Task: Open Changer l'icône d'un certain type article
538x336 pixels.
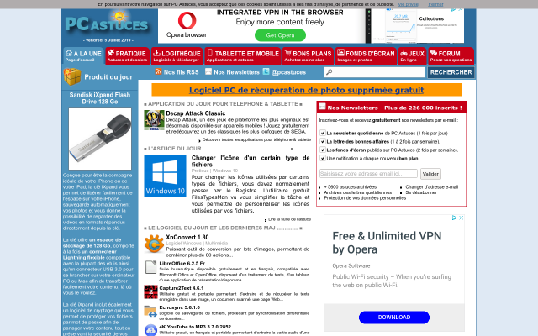Action: point(251,161)
